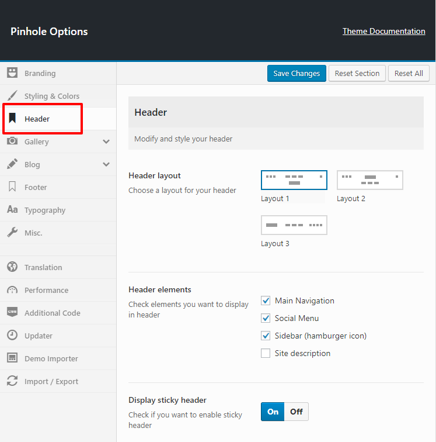Open the Misc. section
This screenshot has width=436, height=442.
tap(58, 233)
